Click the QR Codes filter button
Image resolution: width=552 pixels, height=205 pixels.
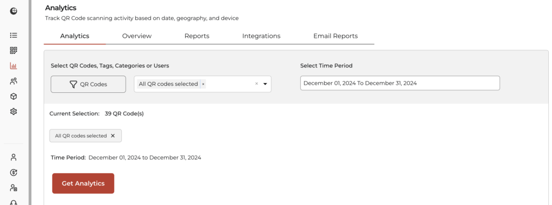pyautogui.click(x=88, y=84)
